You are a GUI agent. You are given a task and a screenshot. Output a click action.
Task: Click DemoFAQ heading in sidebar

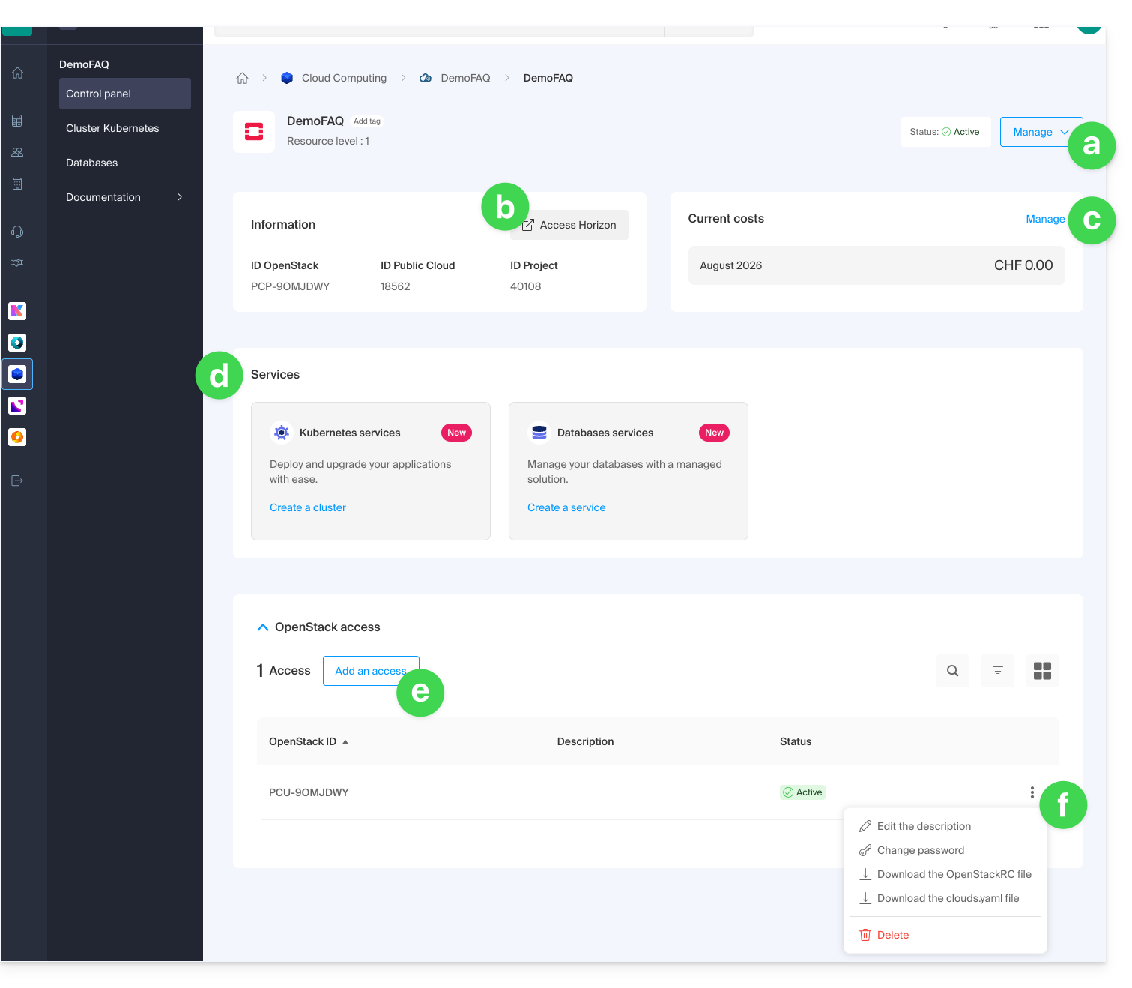coord(84,64)
